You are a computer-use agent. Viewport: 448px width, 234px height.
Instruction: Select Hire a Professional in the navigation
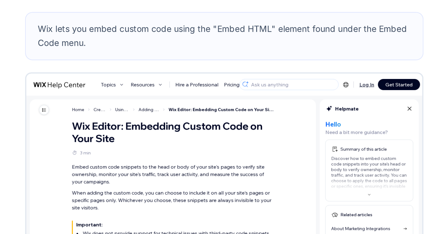pos(197,85)
